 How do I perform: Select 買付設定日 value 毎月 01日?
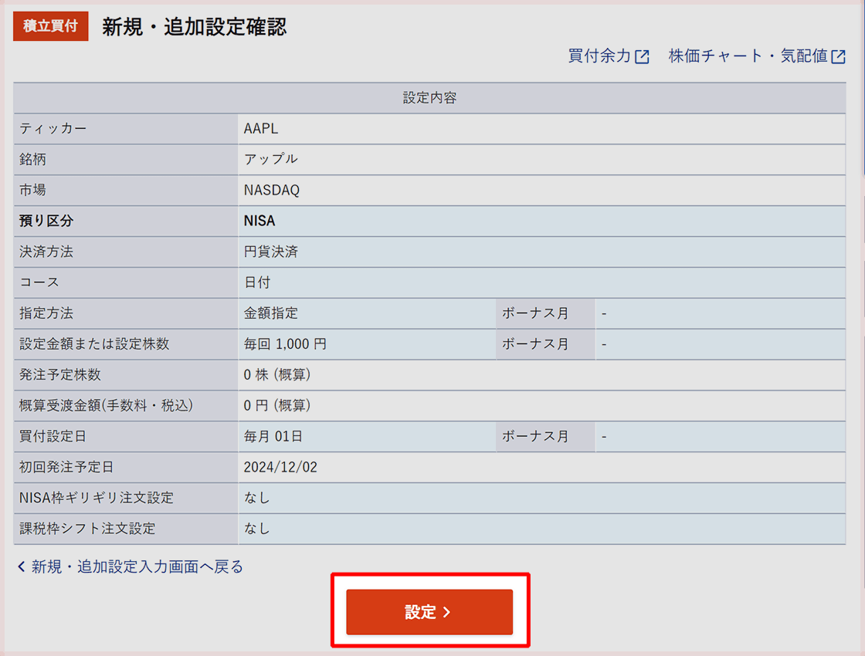[x=273, y=437]
